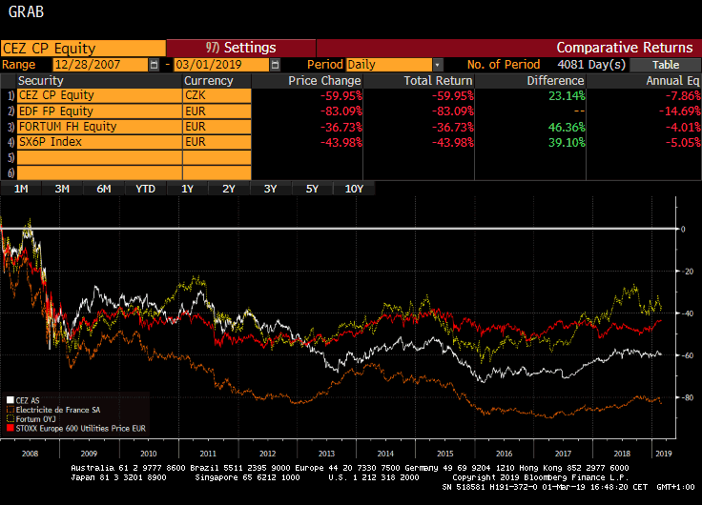Select the 3Y range tab
The image size is (702, 505).
(271, 189)
